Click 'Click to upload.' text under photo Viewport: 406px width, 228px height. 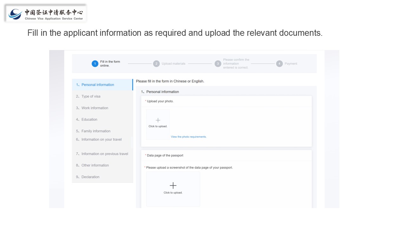(x=158, y=126)
